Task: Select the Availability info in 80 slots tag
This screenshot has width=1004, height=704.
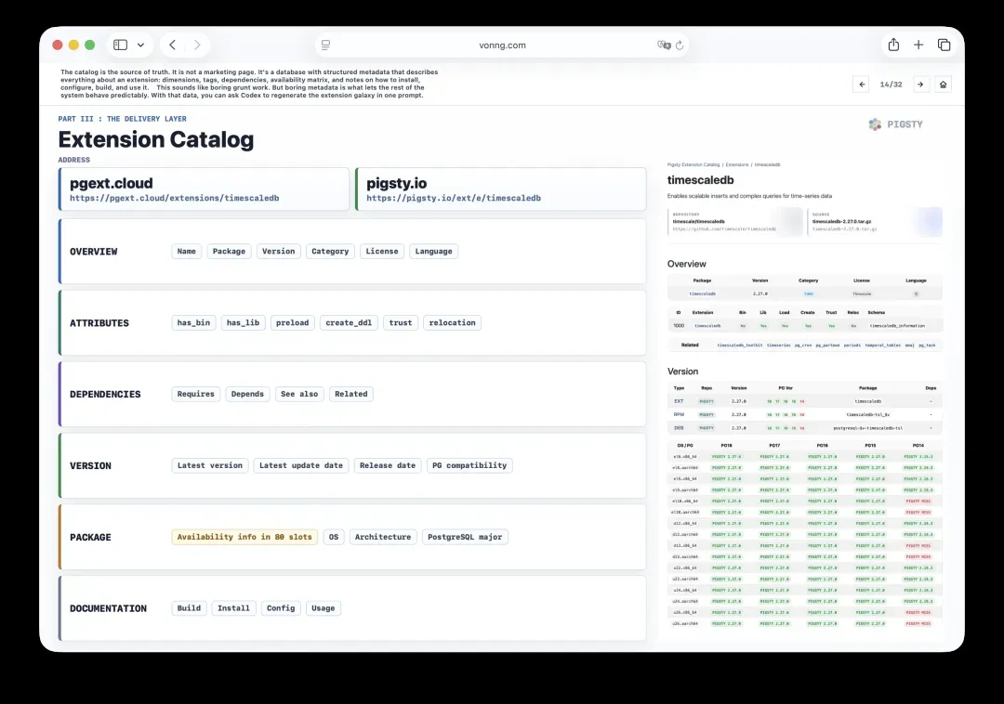Action: (x=244, y=537)
